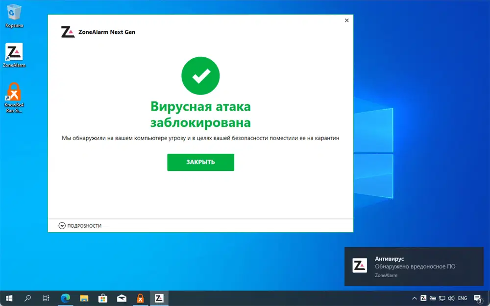The width and height of the screenshot is (490, 306).
Task: Open the ZoneAlarm desktop shortcut
Action: click(x=14, y=55)
